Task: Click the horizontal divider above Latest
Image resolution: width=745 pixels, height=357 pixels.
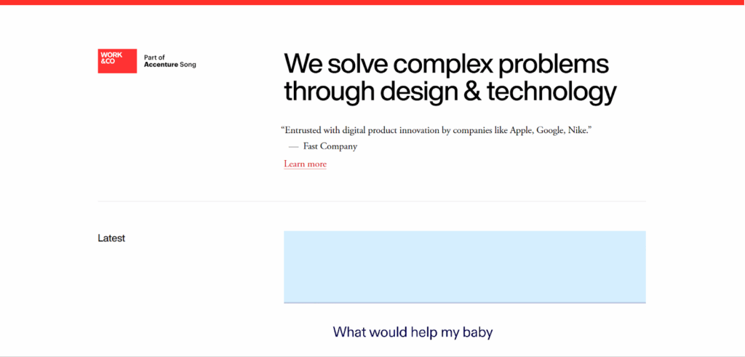Action: (372, 201)
